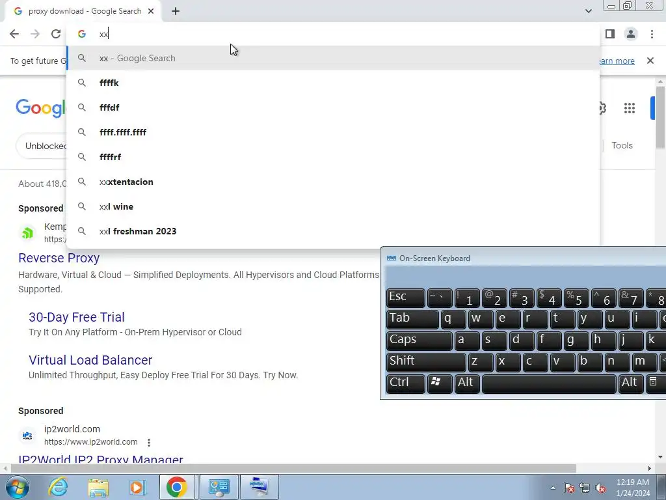Choose the 'ffffrf' suggestion

(333, 157)
